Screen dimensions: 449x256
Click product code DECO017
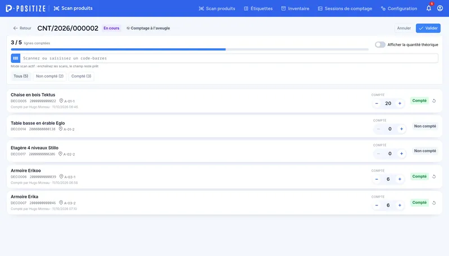19,154
